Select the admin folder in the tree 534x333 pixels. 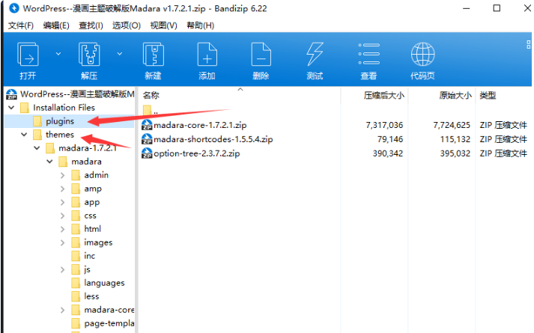click(97, 175)
